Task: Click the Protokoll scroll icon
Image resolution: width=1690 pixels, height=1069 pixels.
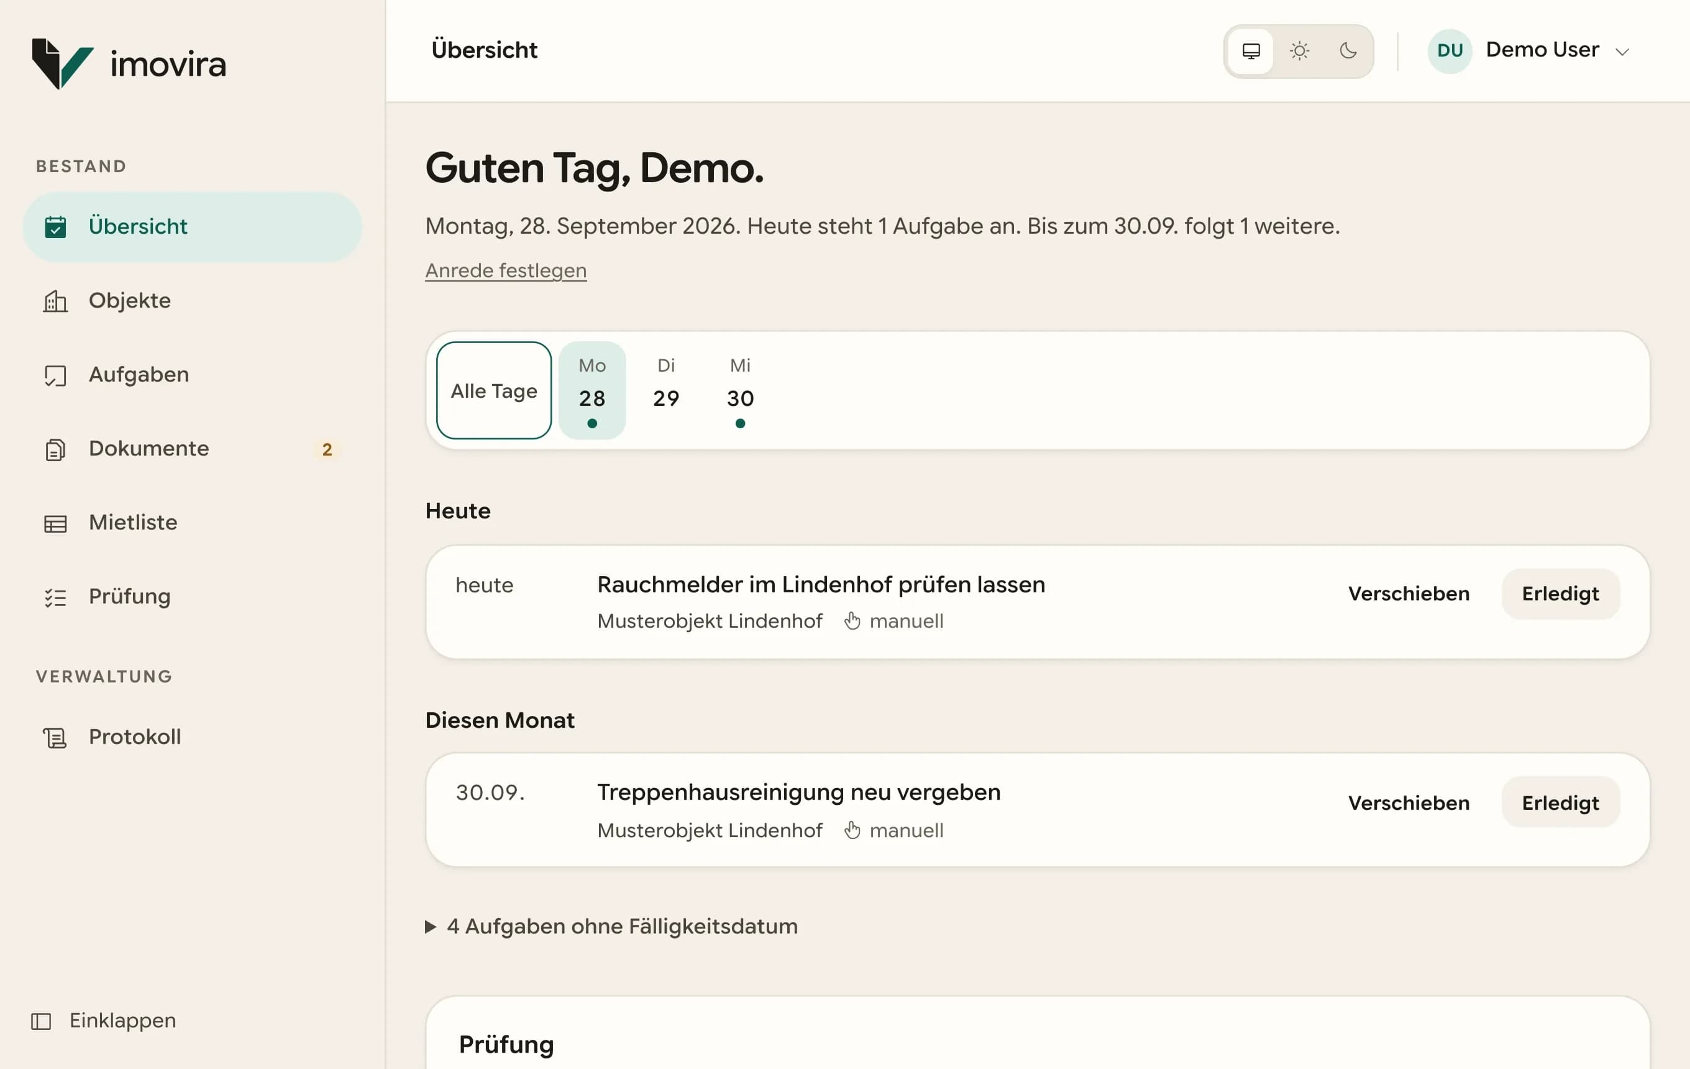Action: [55, 738]
